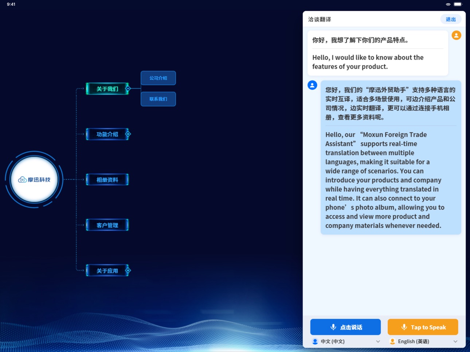Select the 功能介绍 menu node

[x=107, y=134]
